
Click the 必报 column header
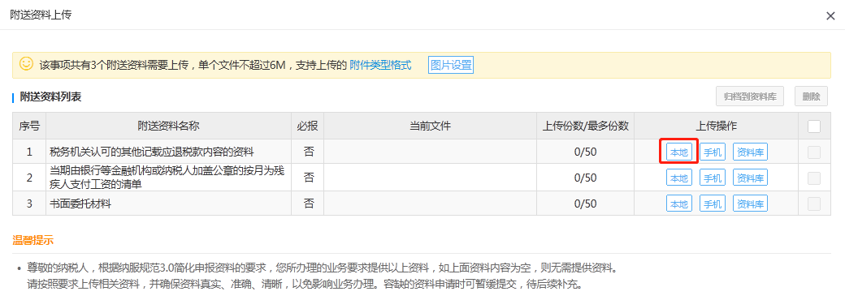308,126
